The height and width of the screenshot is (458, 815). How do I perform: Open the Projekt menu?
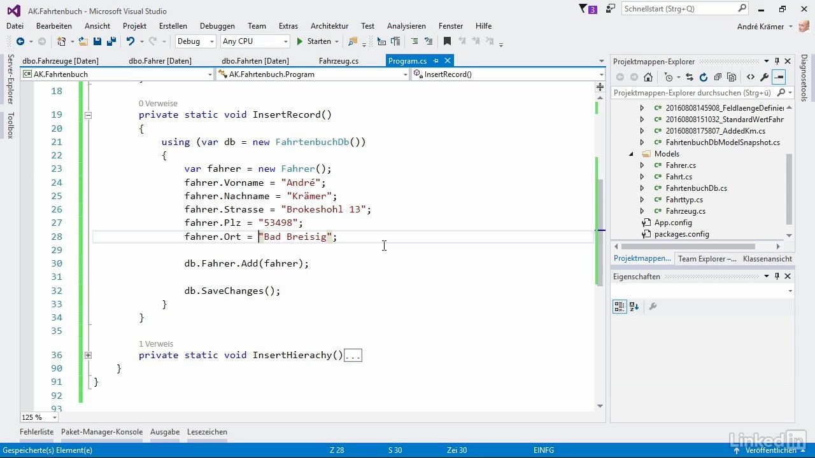135,26
